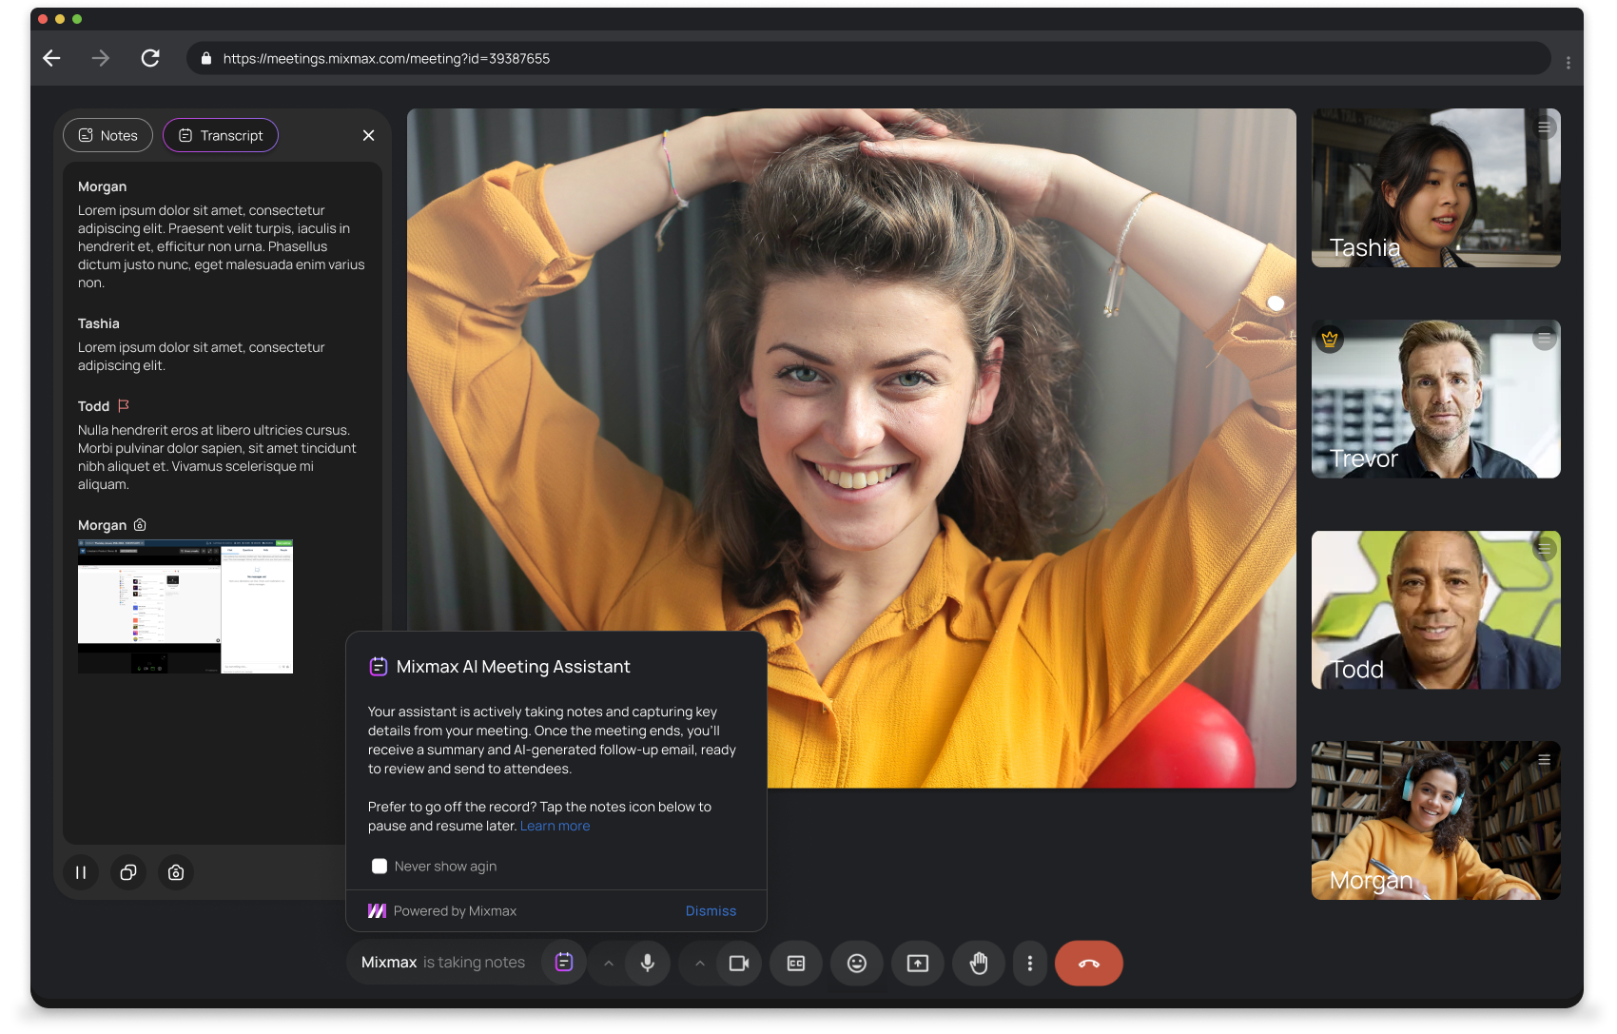Select Tashia's video thumbnail
The width and height of the screenshot is (1617, 1034).
point(1436,188)
